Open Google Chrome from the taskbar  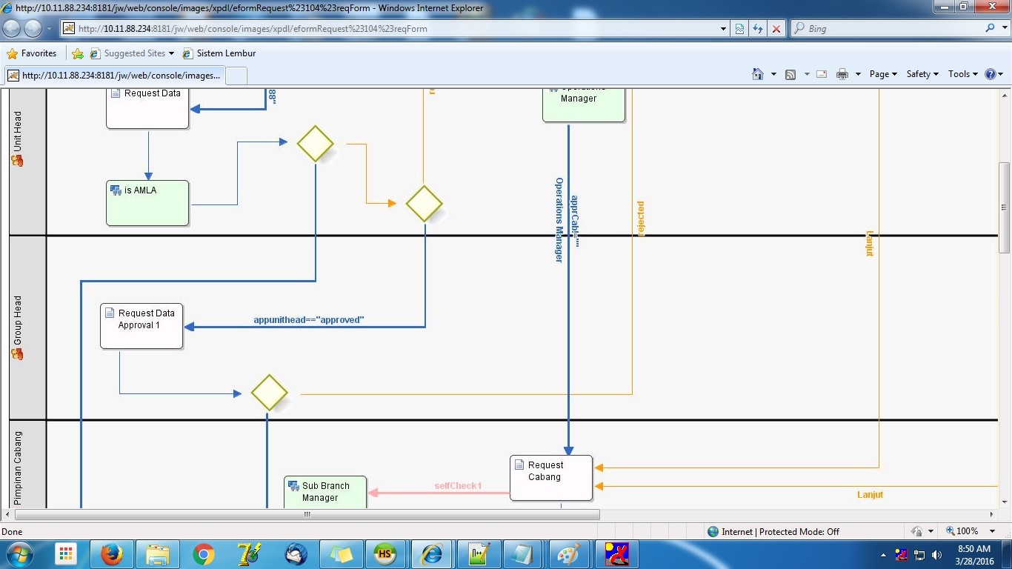pyautogui.click(x=204, y=554)
